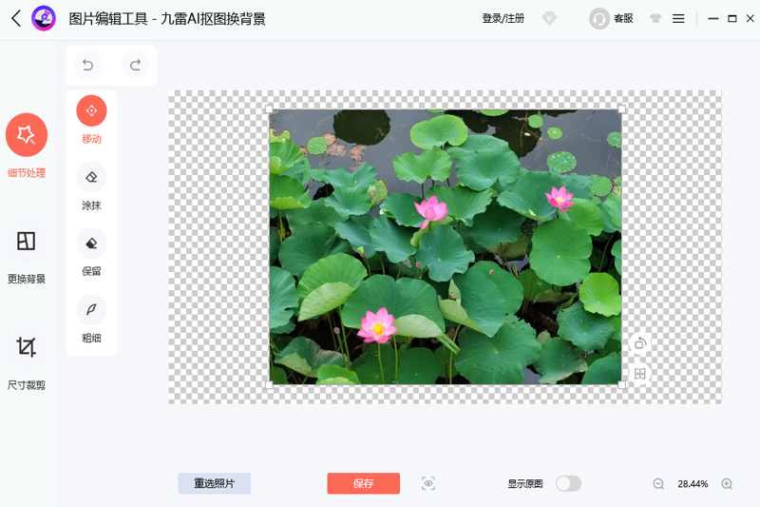Select the 保留 keep tool
This screenshot has width=760, height=507.
[91, 244]
